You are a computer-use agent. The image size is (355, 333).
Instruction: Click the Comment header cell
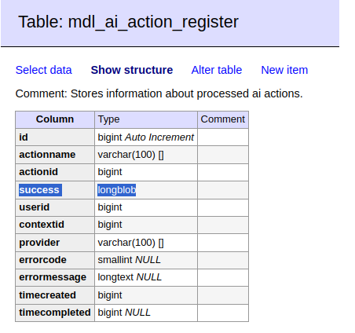(223, 119)
